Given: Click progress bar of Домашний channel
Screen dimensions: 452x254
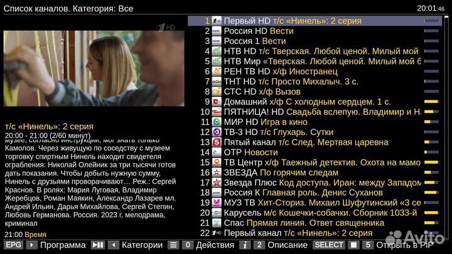Looking at the screenshot, I should pos(431,102).
